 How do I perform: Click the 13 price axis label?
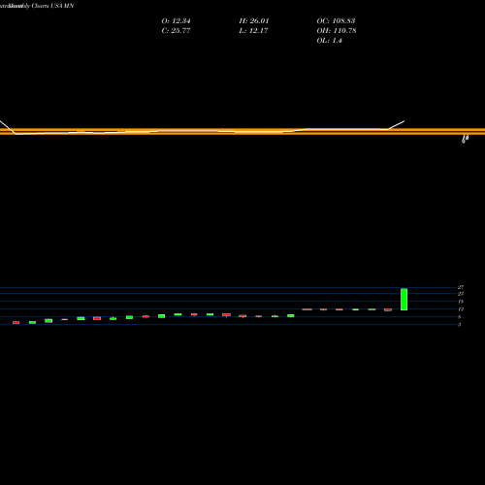[461, 309]
